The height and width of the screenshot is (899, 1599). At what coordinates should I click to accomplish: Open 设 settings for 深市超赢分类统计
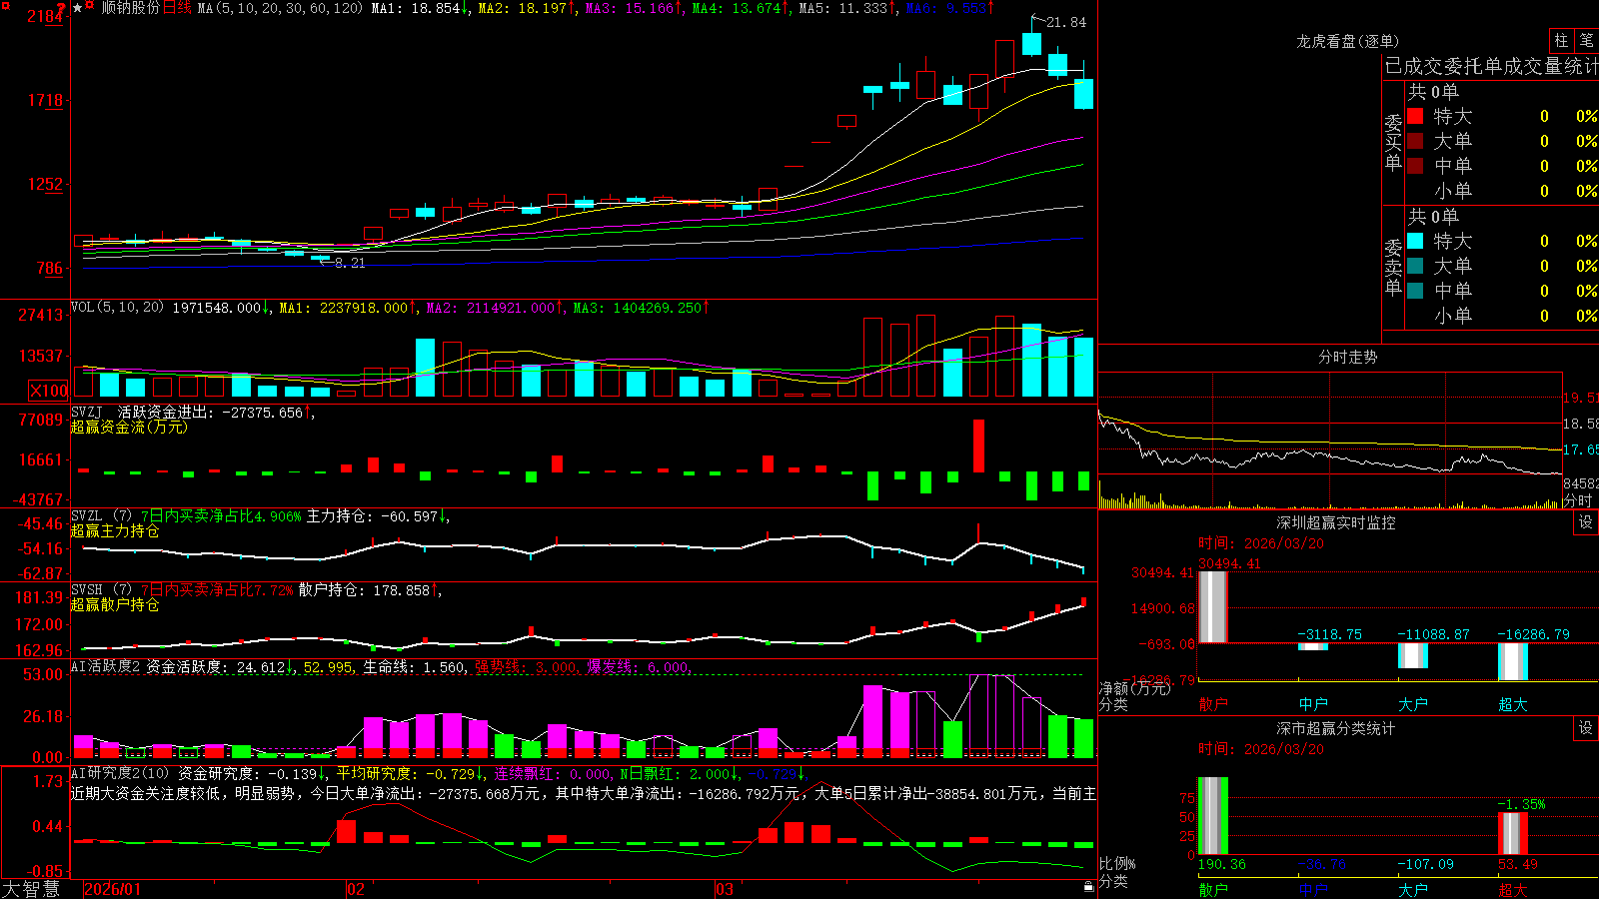pyautogui.click(x=1586, y=728)
